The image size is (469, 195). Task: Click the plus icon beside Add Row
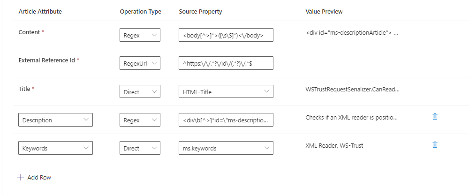21,178
